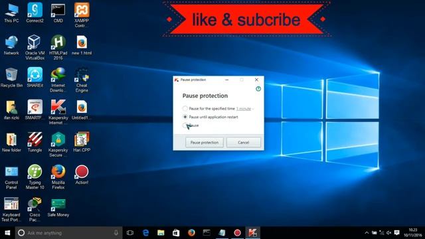
Task: Open New folder on desktop
Action: pos(11,142)
